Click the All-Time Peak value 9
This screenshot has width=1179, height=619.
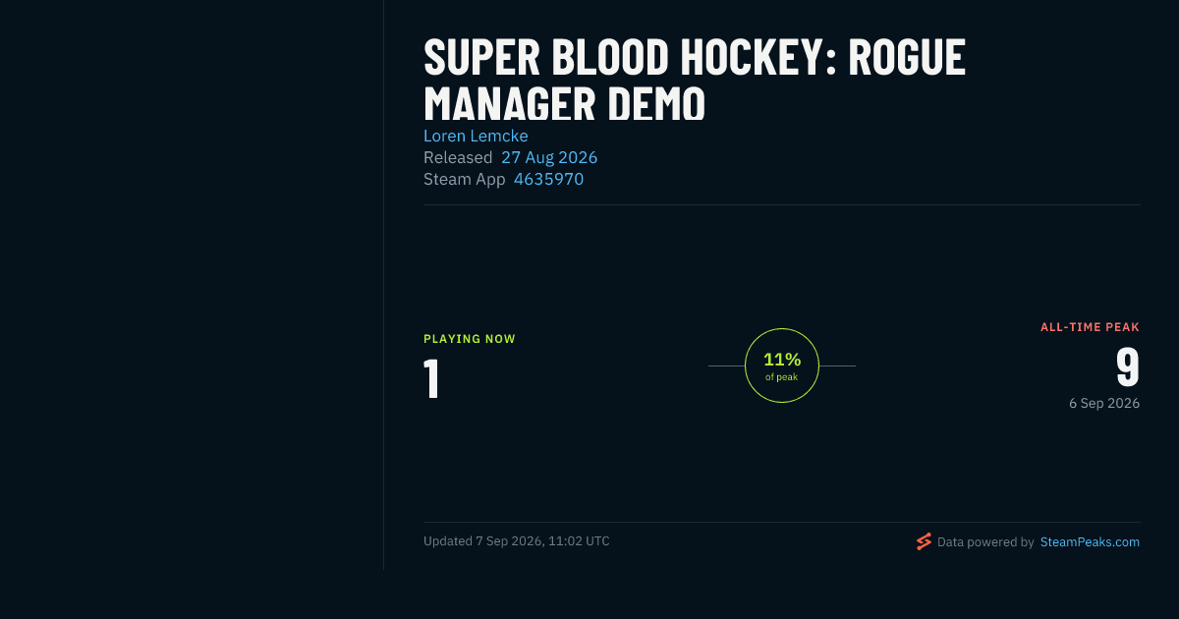(x=1128, y=367)
